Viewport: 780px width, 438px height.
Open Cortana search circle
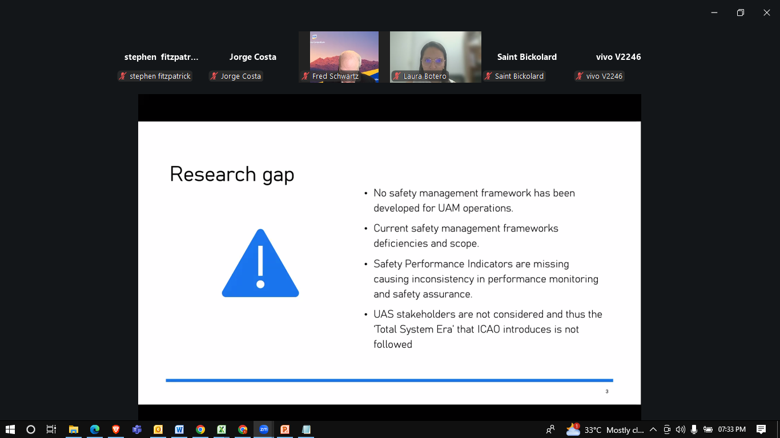(31, 429)
